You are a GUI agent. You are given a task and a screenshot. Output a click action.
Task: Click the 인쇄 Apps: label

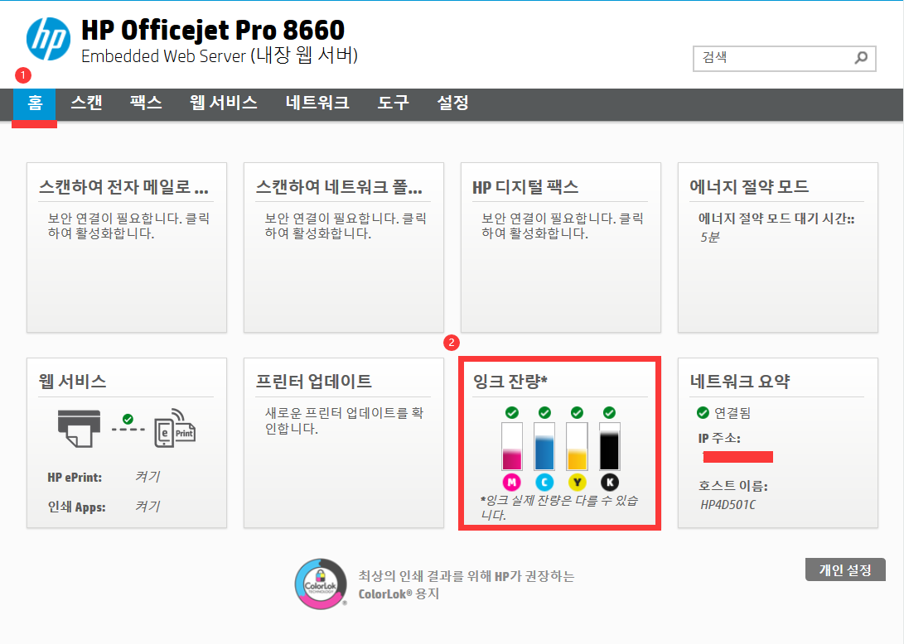pyautogui.click(x=76, y=507)
